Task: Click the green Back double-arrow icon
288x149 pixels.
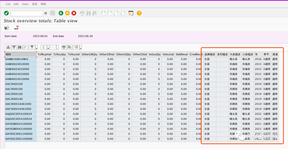Action: point(61,13)
